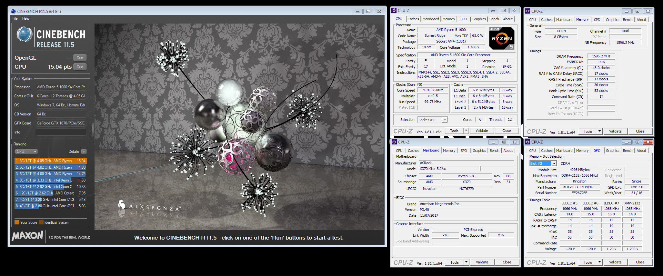This screenshot has width=663, height=276.
Task: Click DRAM Frequency value 1596.2 MHz
Action: 601,56
